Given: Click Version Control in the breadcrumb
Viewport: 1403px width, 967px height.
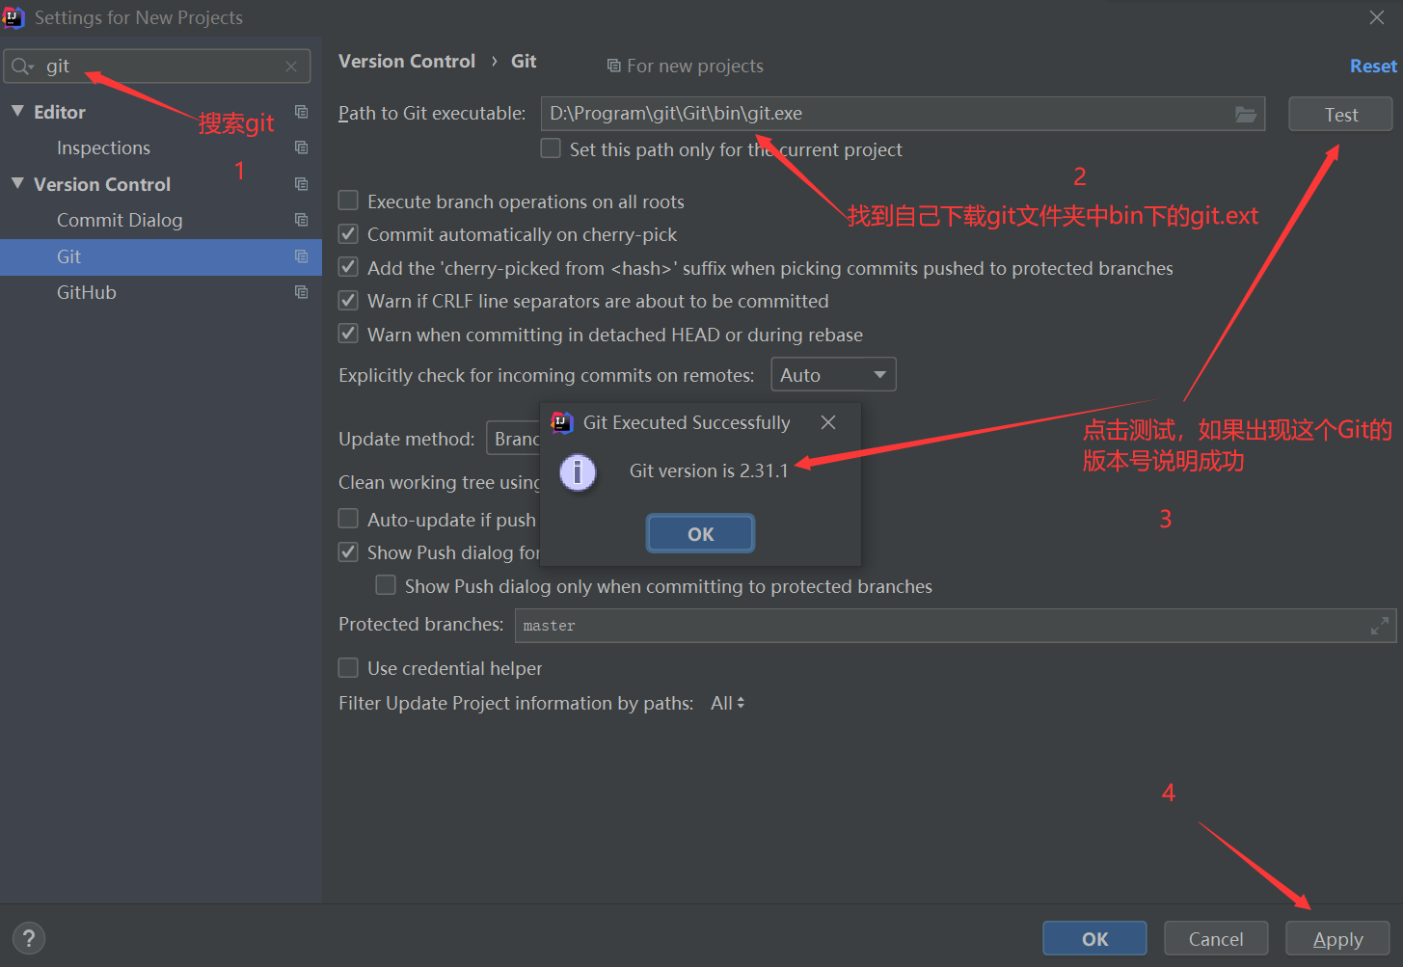Looking at the screenshot, I should 407,61.
